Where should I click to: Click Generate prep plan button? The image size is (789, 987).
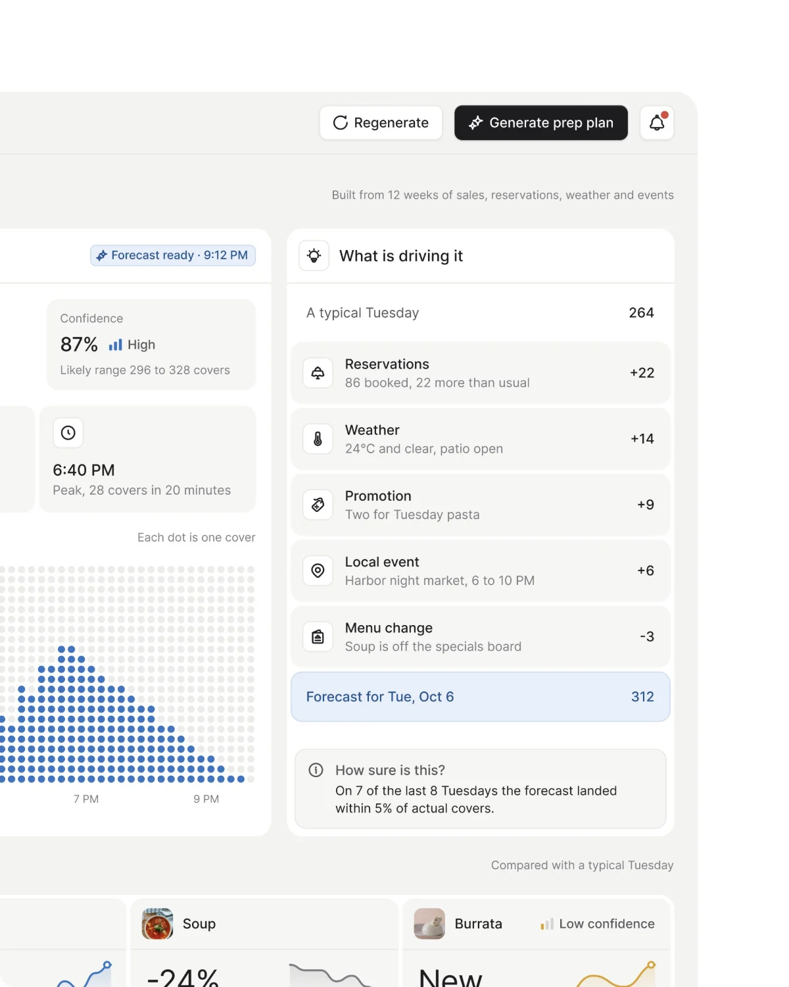[x=541, y=123]
